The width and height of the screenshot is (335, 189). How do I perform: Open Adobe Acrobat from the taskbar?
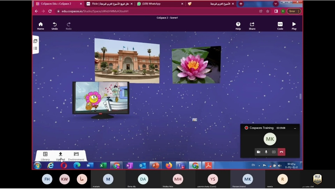pos(208,165)
